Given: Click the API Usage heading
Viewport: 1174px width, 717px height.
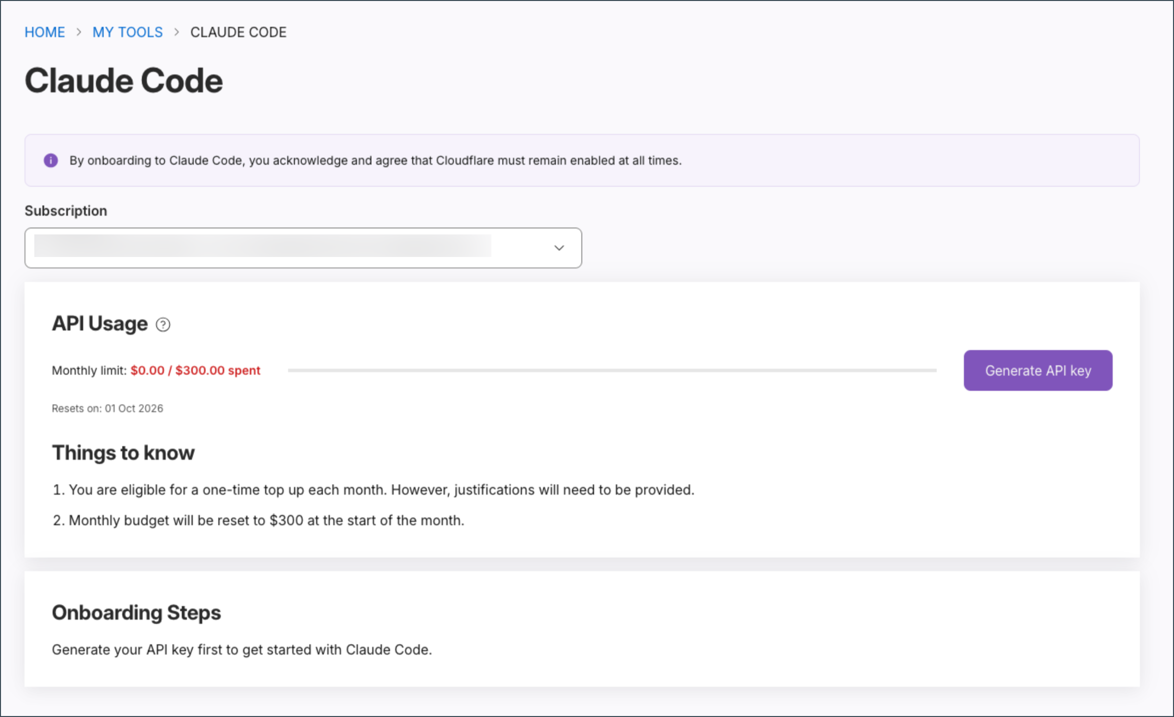Looking at the screenshot, I should pos(100,324).
